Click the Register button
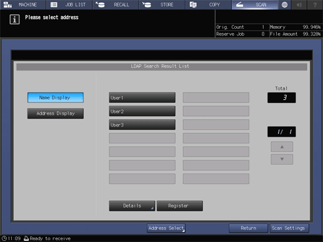The image size is (323, 242). 179,206
